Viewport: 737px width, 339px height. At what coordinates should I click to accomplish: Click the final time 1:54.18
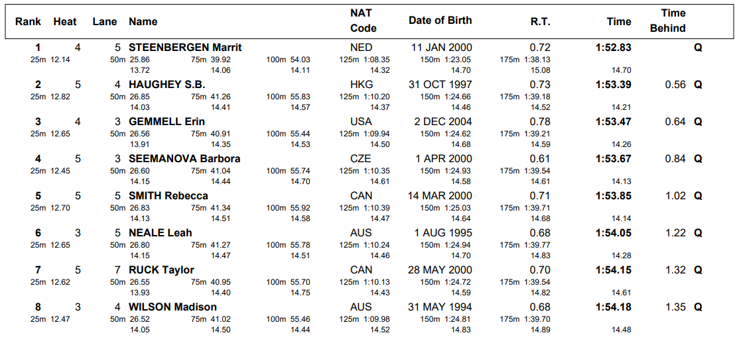(614, 307)
